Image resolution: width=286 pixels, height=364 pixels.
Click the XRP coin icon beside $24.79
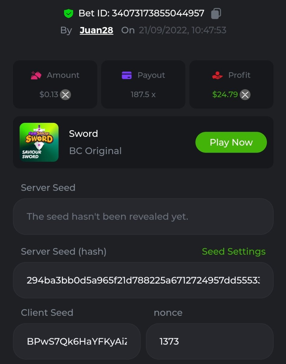click(x=245, y=95)
